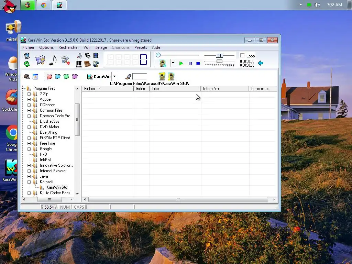
Task: Open the KaraWin dropdown arrow
Action: pos(114,77)
